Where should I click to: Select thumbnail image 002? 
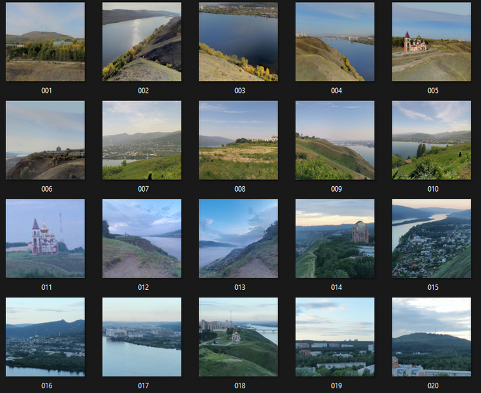coord(142,42)
